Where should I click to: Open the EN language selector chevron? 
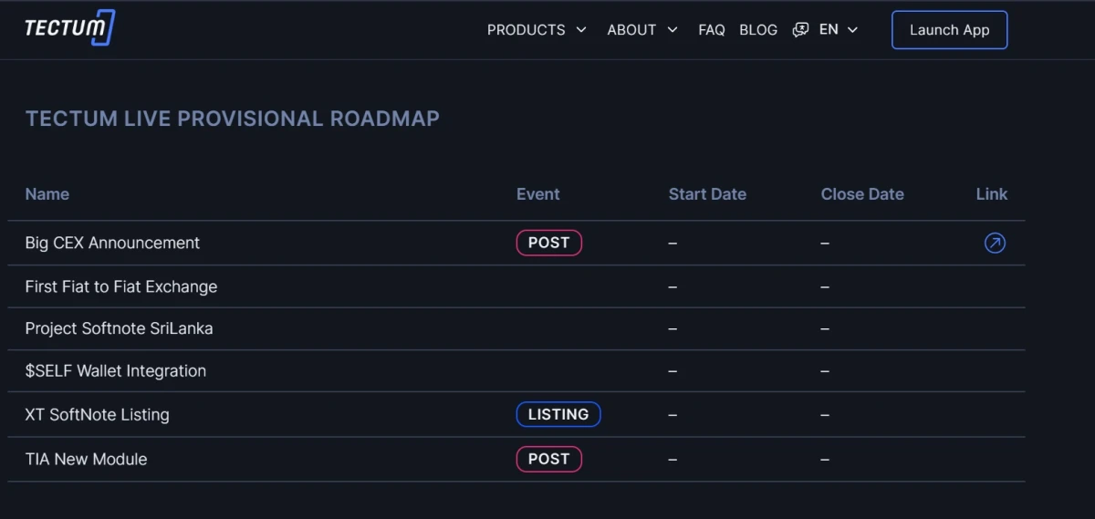click(x=853, y=30)
